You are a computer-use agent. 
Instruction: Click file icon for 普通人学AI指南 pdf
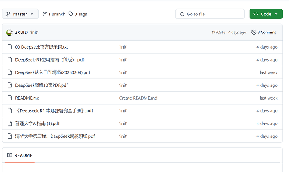(10, 123)
